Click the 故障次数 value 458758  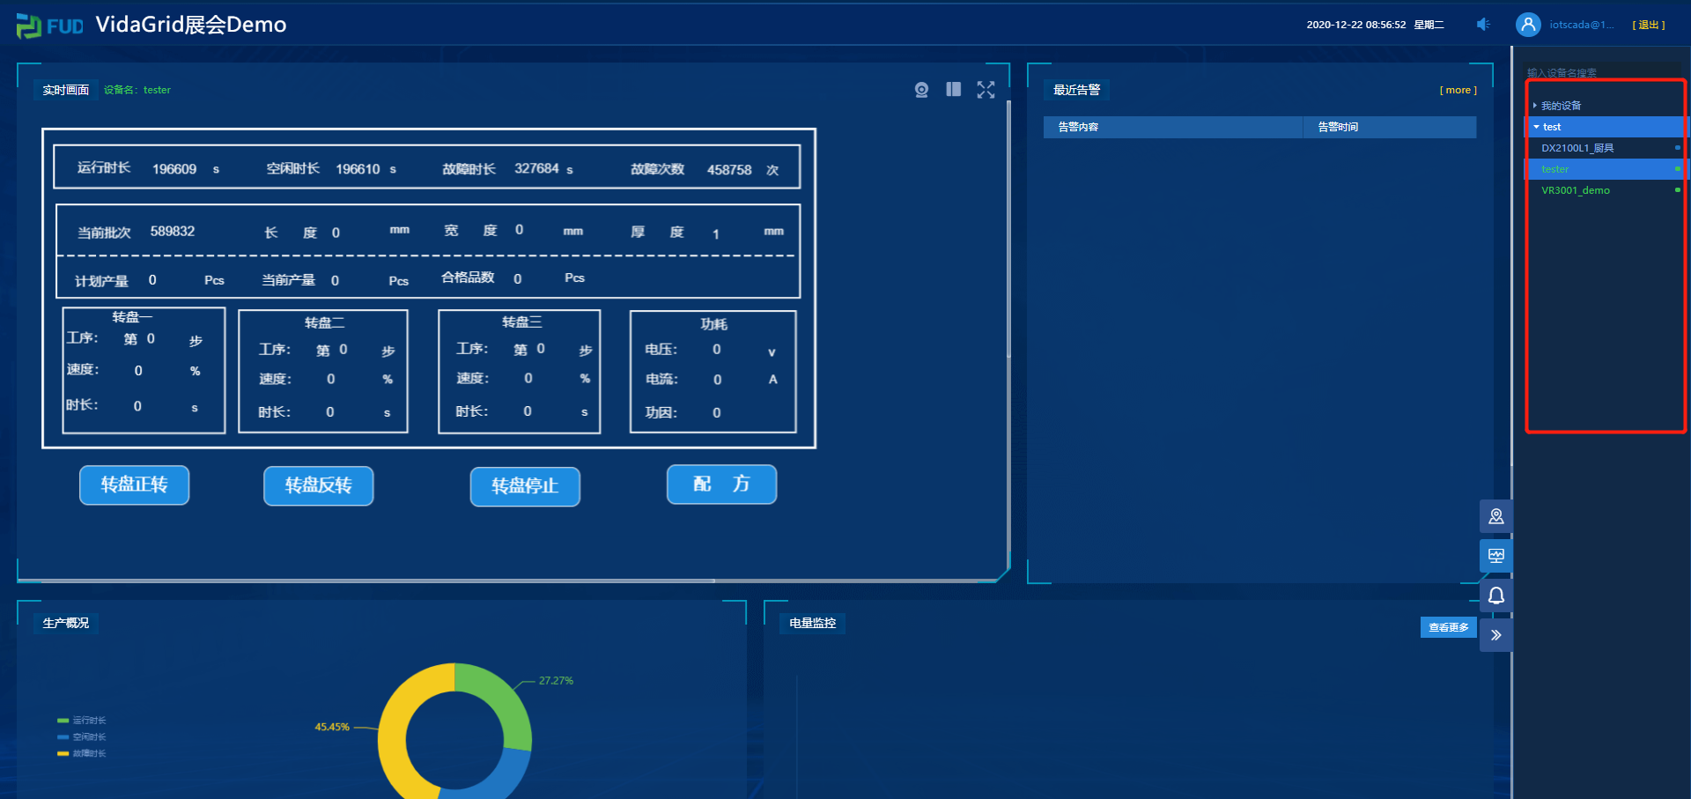(x=729, y=170)
